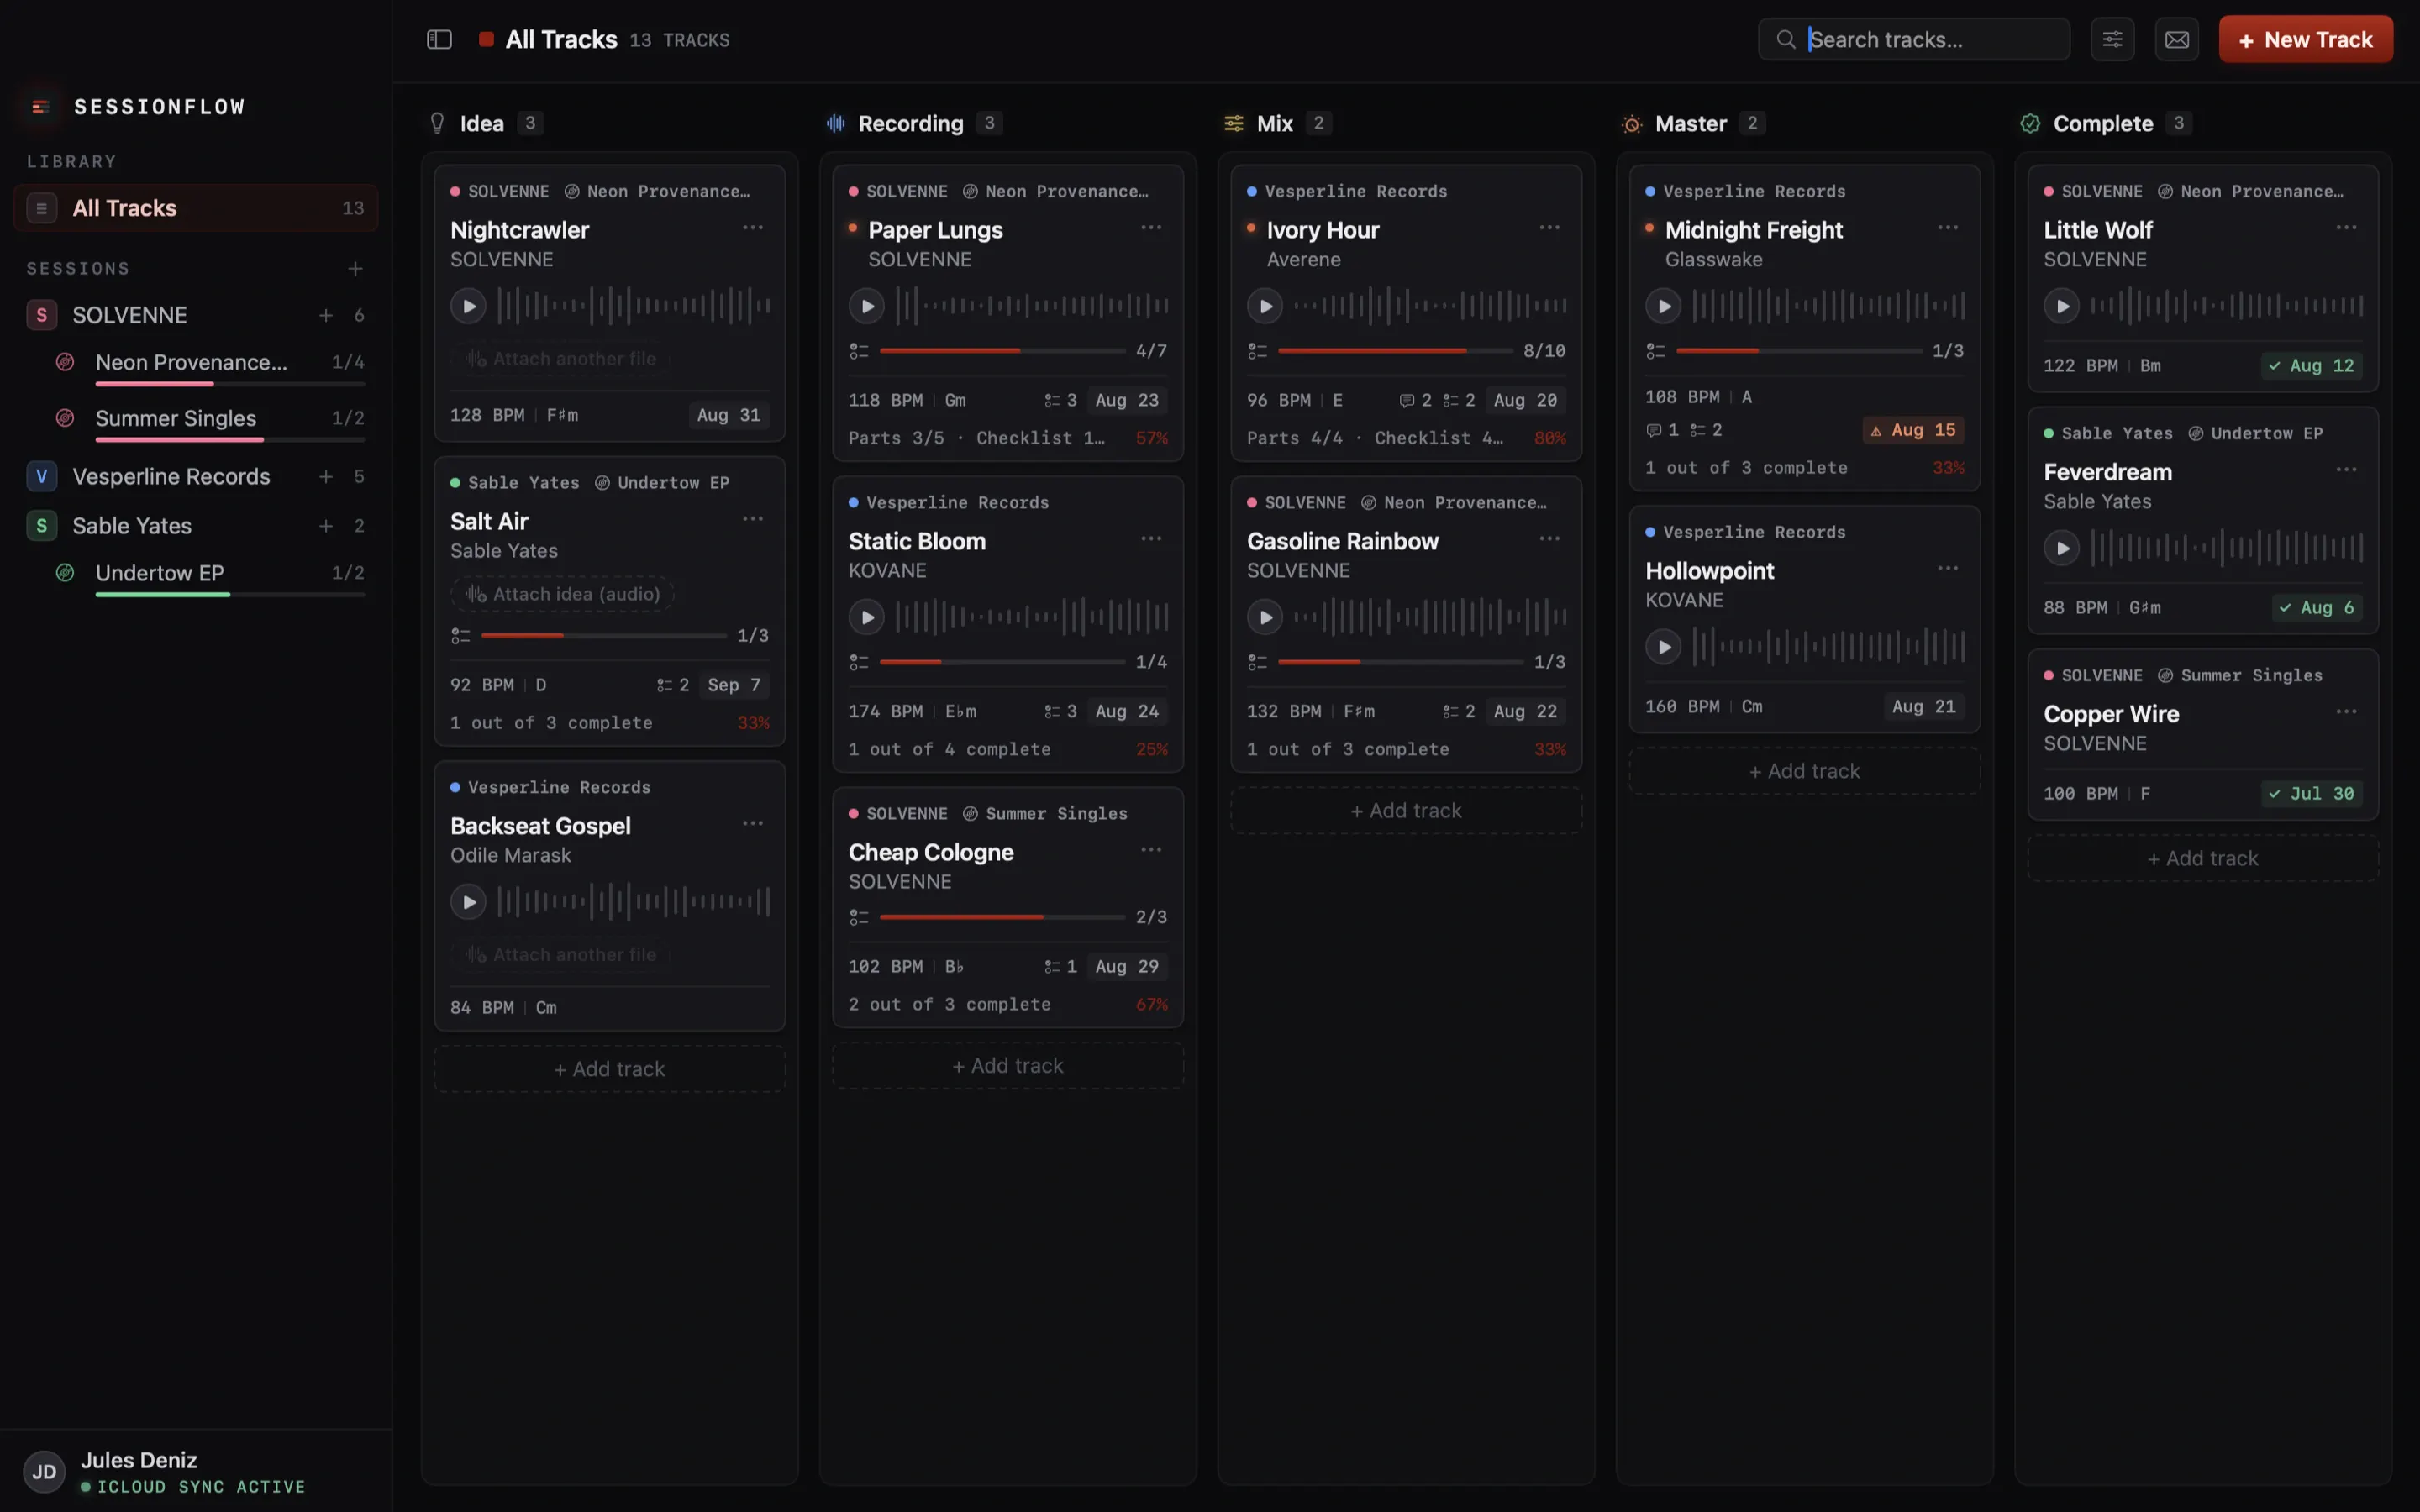Open the Copper Wire track title

[x=2111, y=714]
